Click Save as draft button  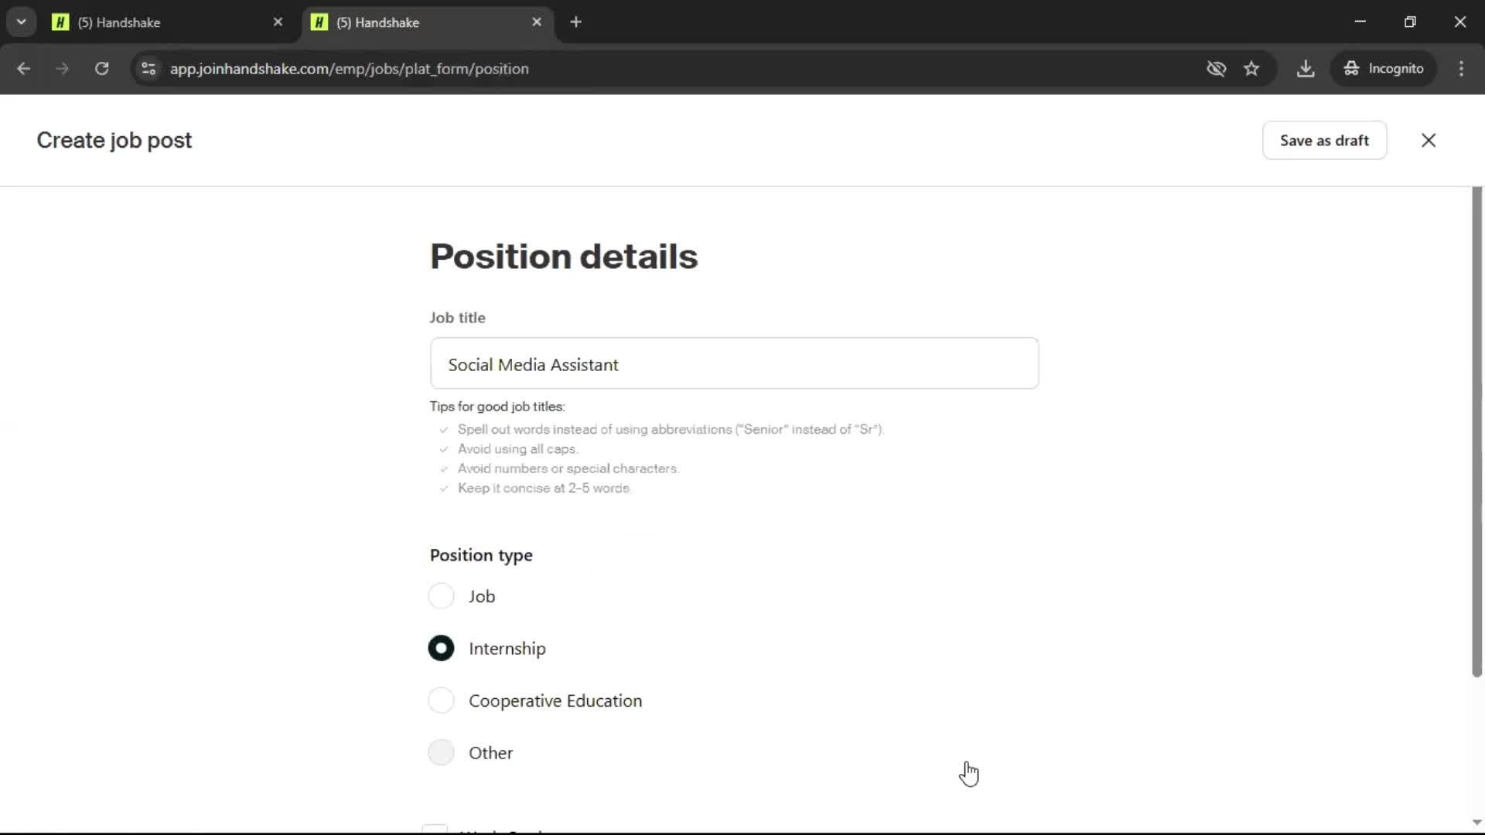[1324, 140]
